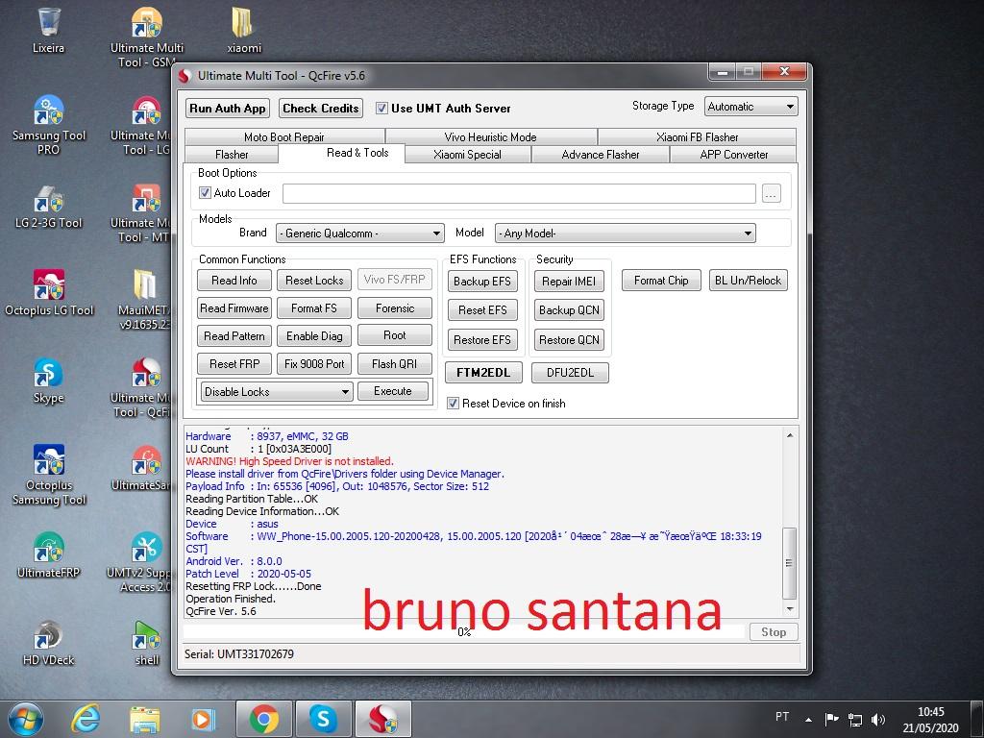The height and width of the screenshot is (738, 984).
Task: Open the shell desktop shortcut
Action: 147,643
